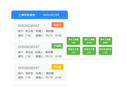Viewport: 127px width, 95px height.
Task: Click 城市: 广州 in 郑先生's card
Action: click(24, 56)
